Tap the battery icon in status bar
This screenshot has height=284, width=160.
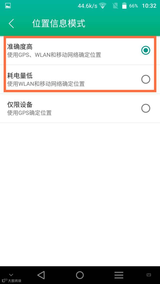click(x=124, y=6)
